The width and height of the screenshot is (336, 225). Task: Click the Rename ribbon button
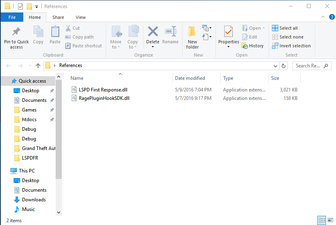point(170,35)
